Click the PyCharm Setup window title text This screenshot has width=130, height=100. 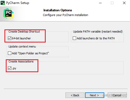pos(18,3)
